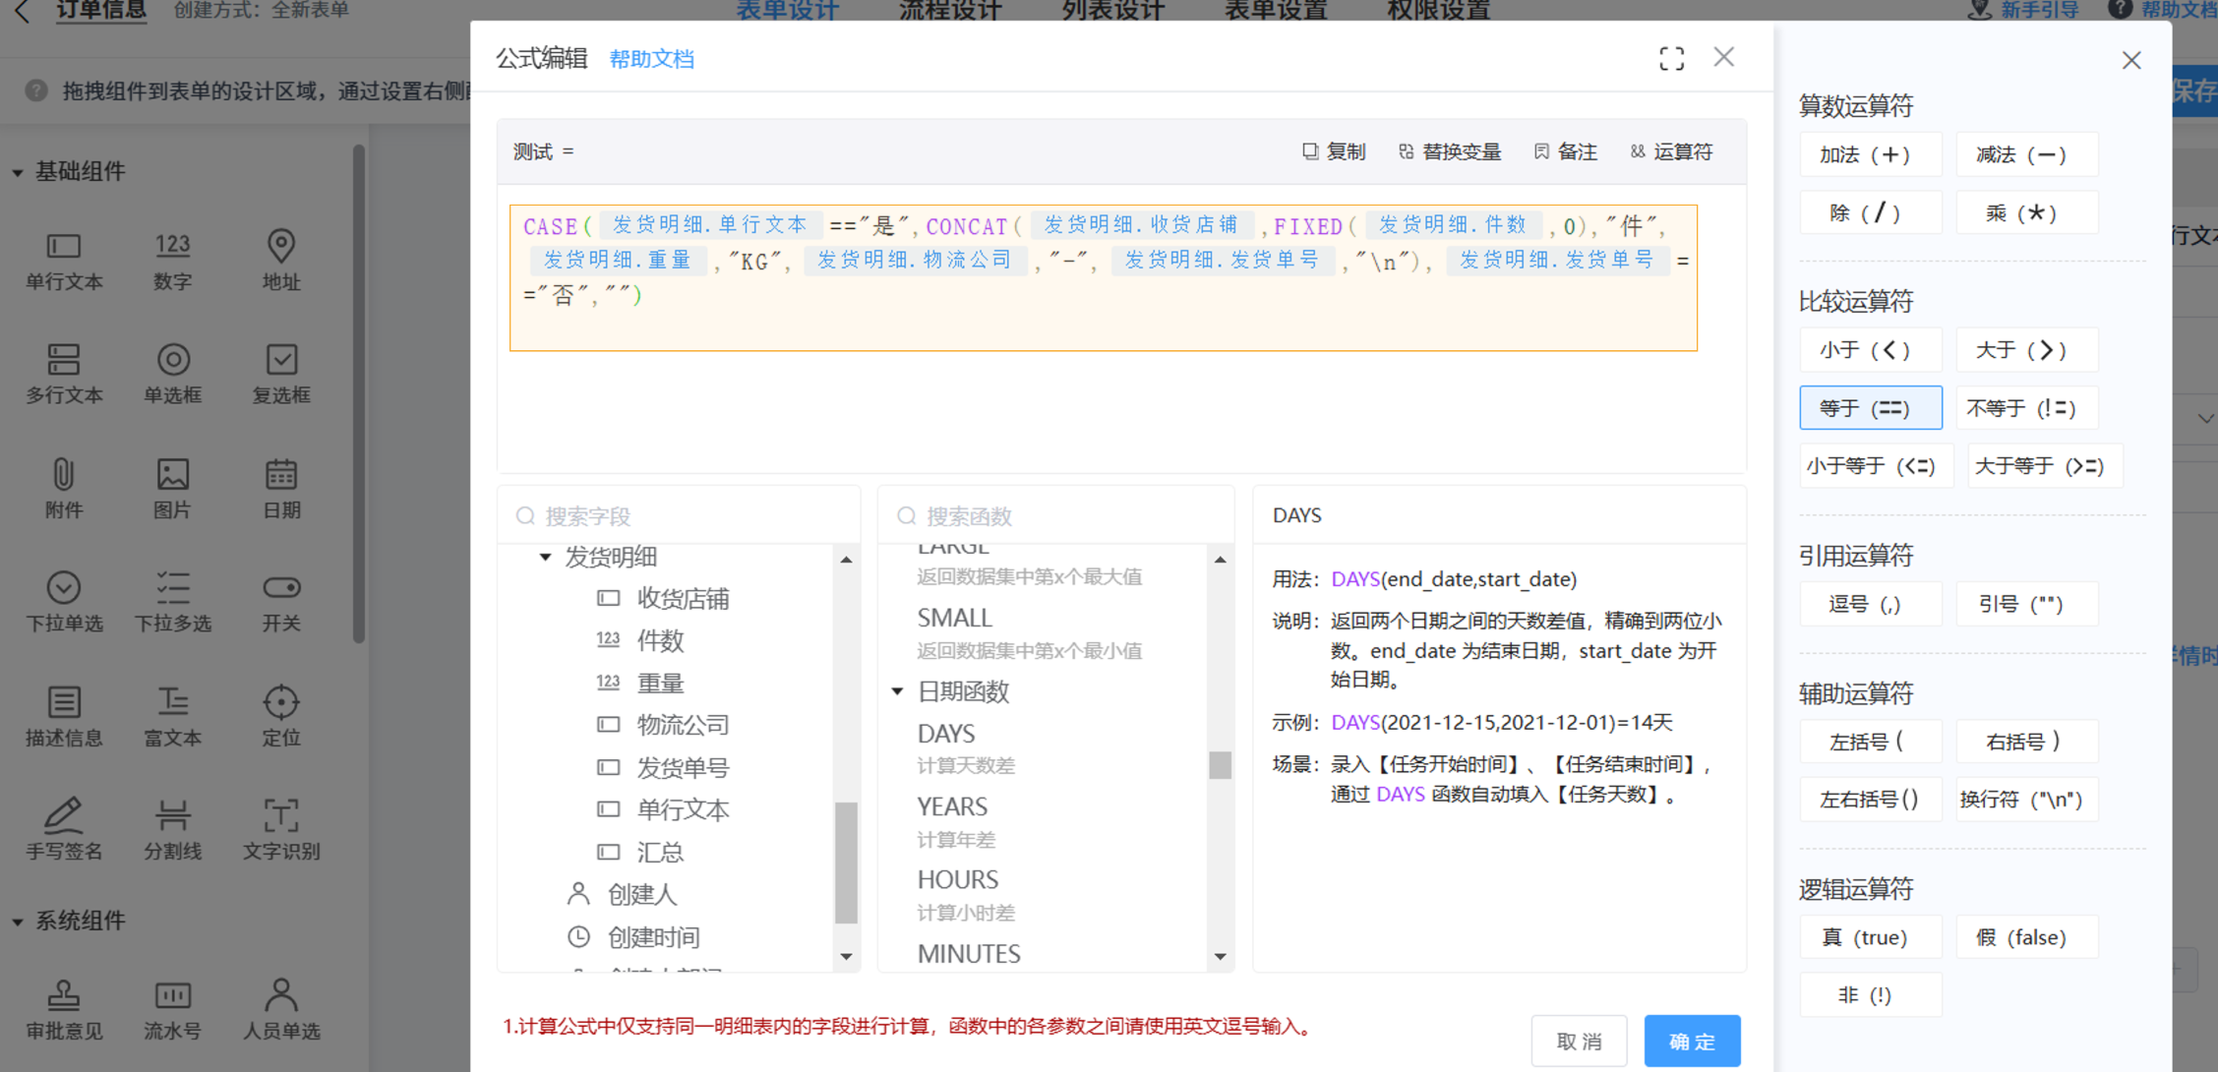The image size is (2218, 1072).
Task: Open 新手引导 in top bar
Action: (2024, 11)
